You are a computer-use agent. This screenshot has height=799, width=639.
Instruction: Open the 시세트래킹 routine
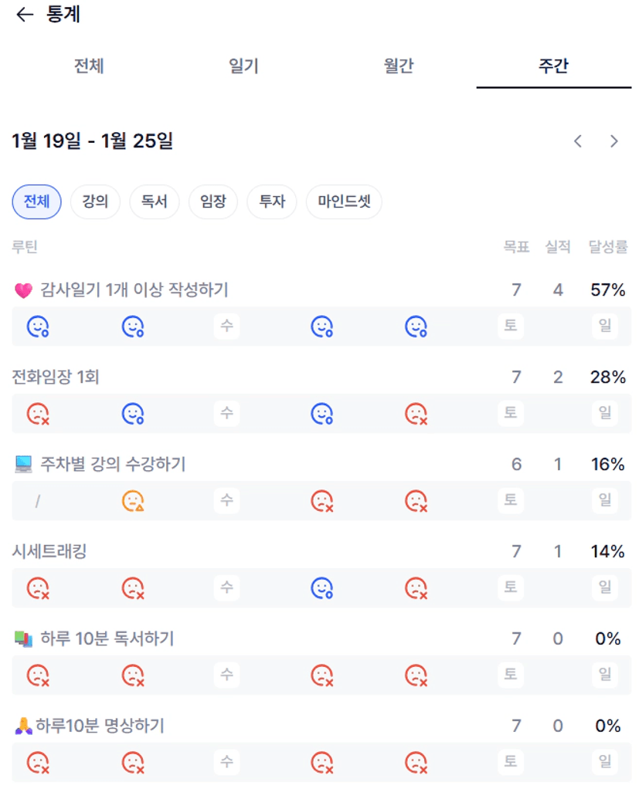point(48,552)
